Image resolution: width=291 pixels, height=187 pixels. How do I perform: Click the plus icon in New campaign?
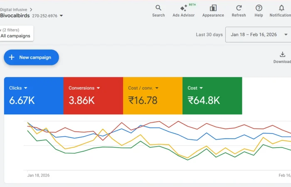pyautogui.click(x=12, y=57)
